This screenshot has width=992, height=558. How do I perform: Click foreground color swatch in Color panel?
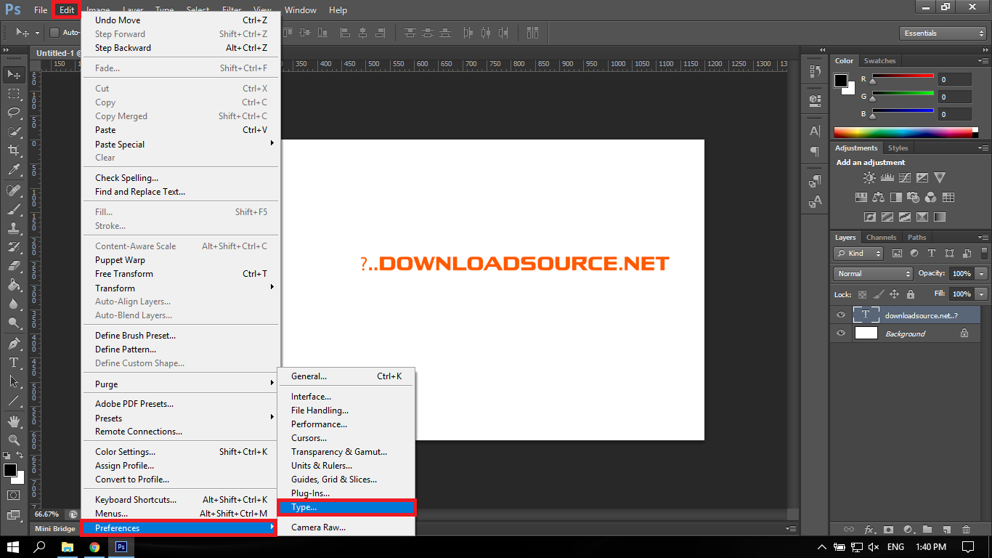pos(841,81)
